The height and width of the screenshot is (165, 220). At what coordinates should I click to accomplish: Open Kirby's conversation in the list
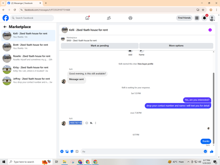tap(28, 70)
